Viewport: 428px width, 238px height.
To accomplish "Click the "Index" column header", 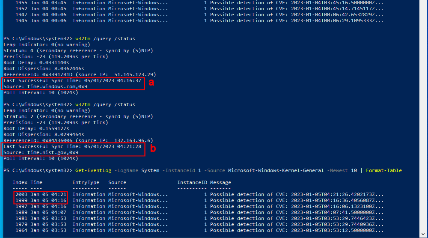I will 20,182.
